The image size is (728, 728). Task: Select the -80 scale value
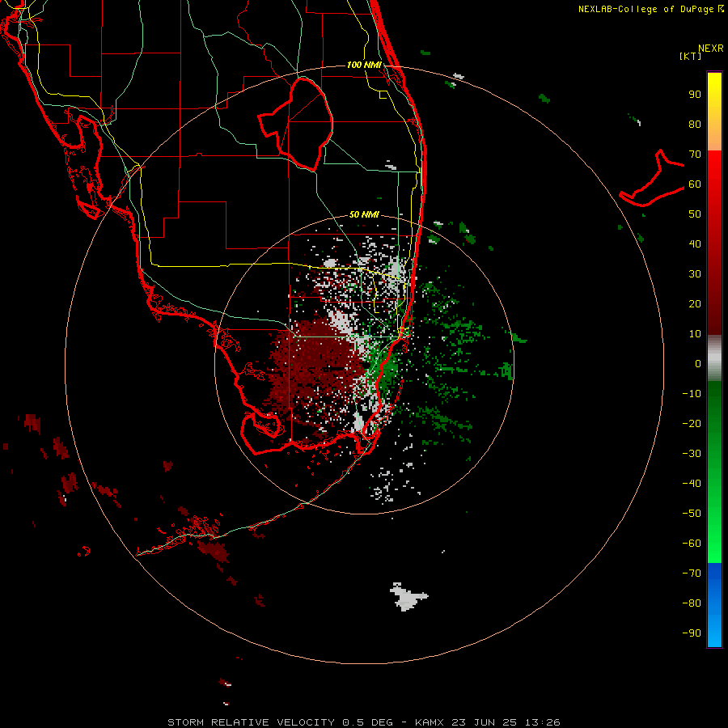[692, 603]
